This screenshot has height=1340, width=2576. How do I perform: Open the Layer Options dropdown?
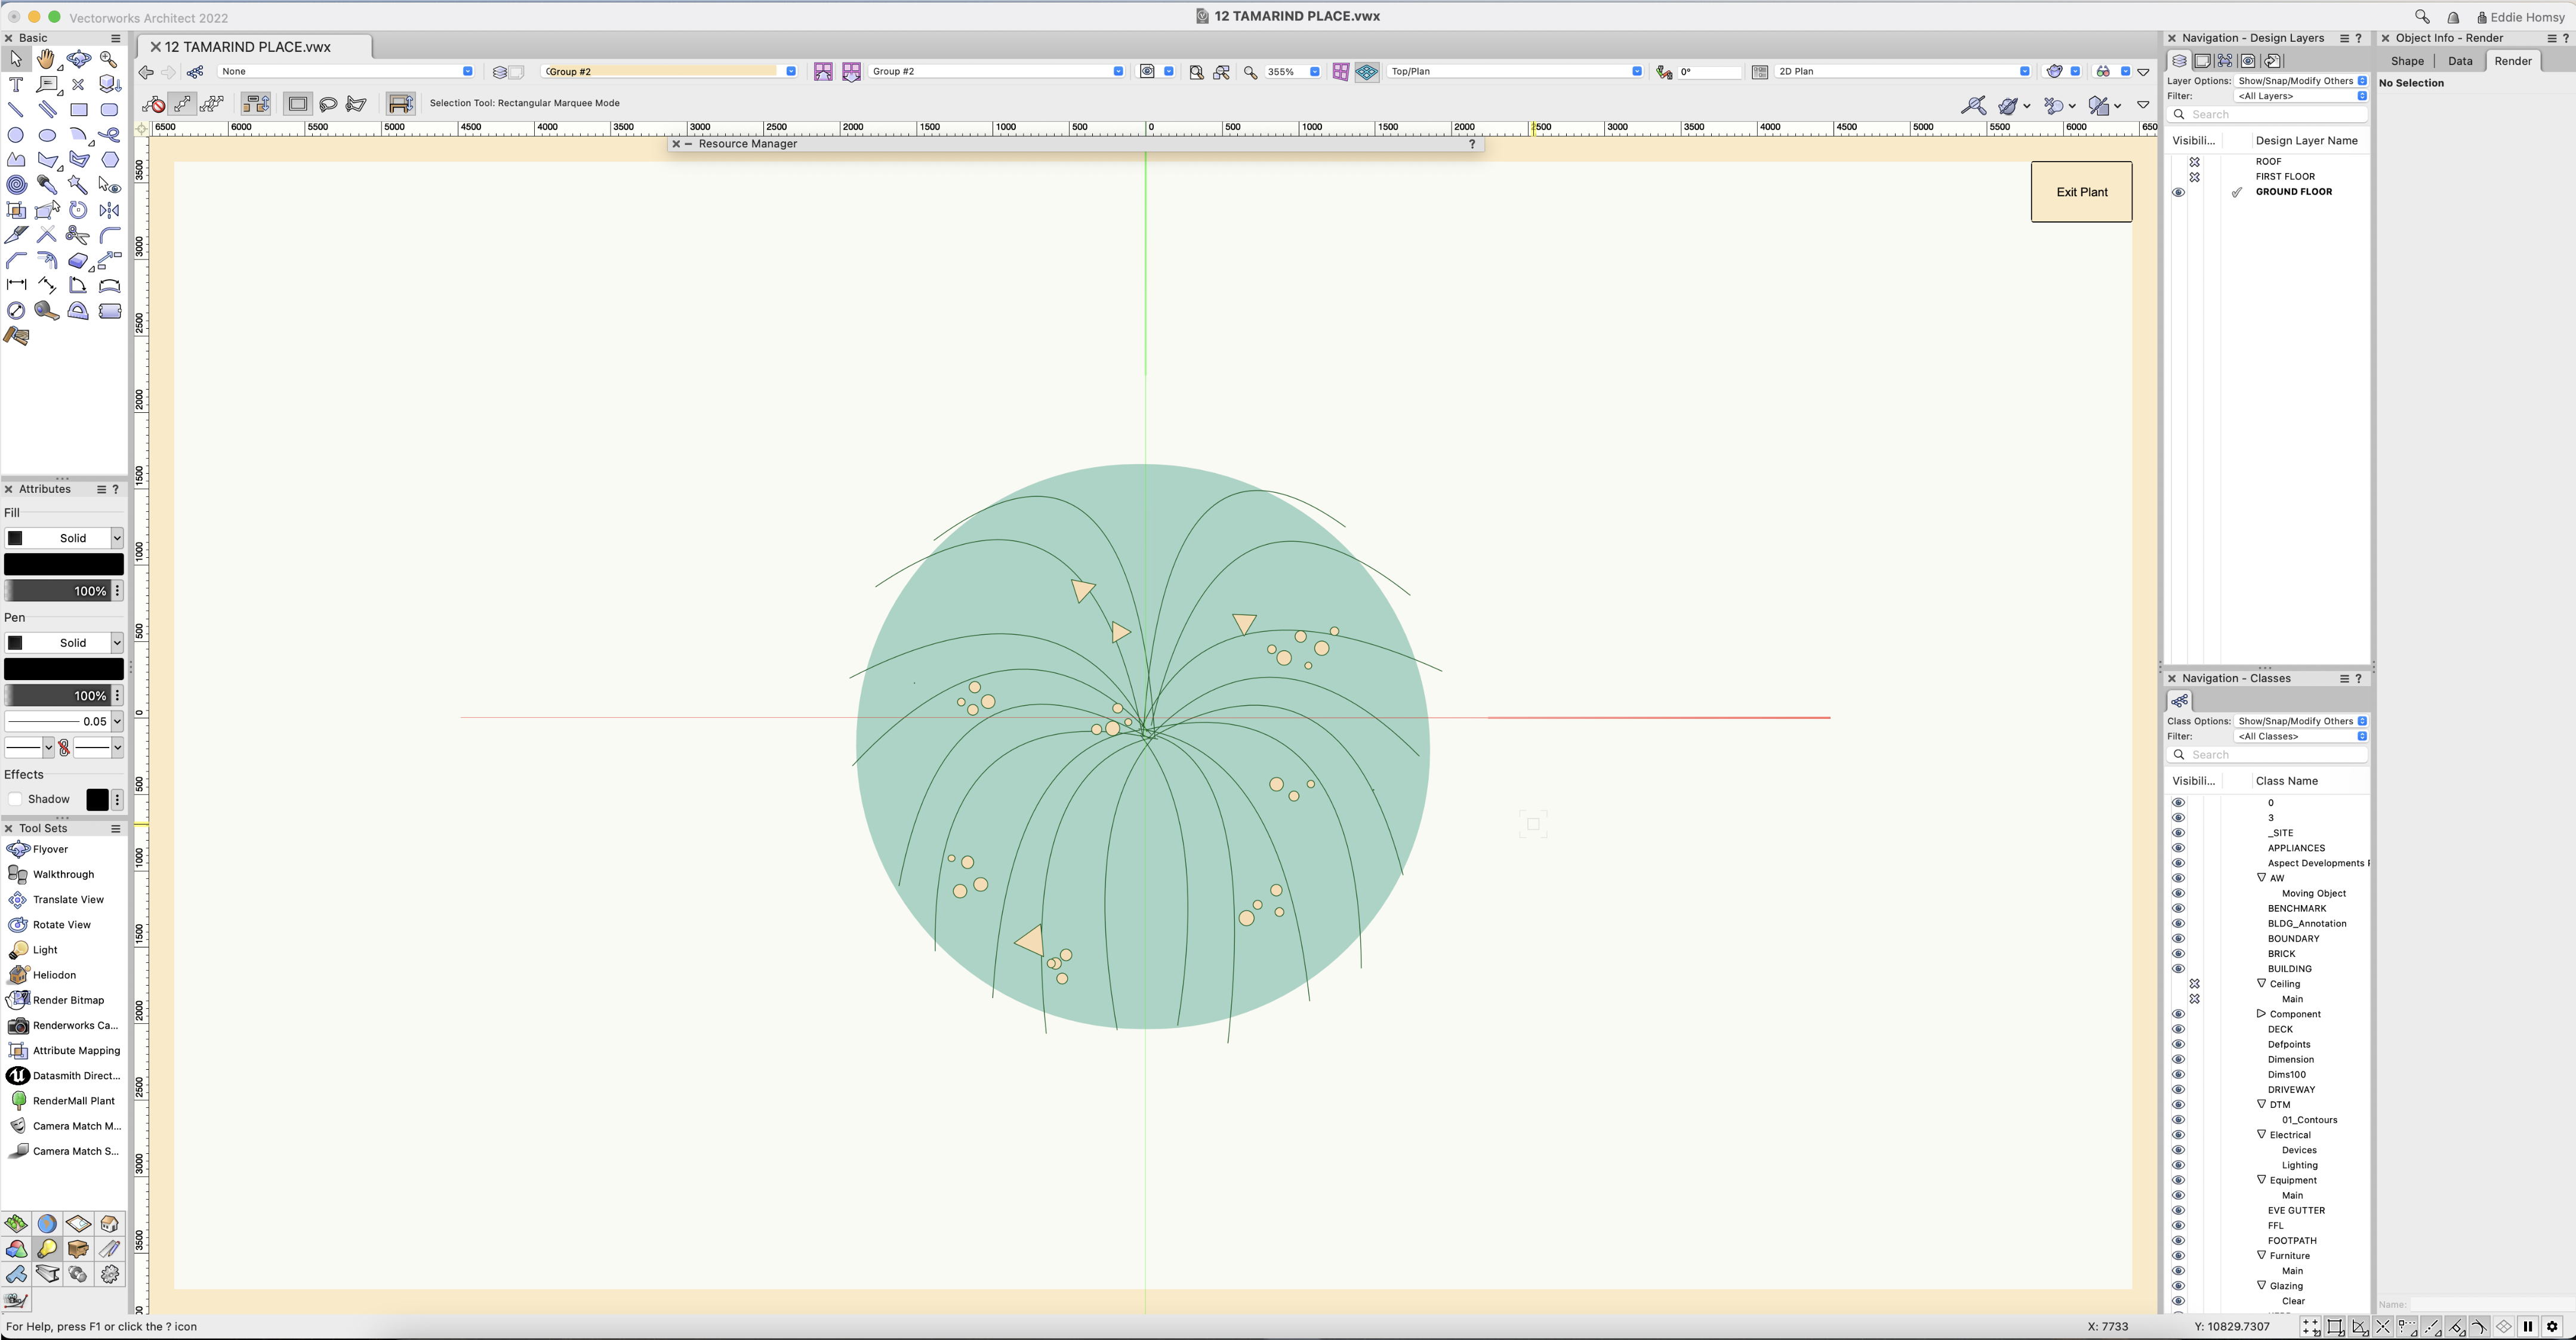pyautogui.click(x=2300, y=81)
